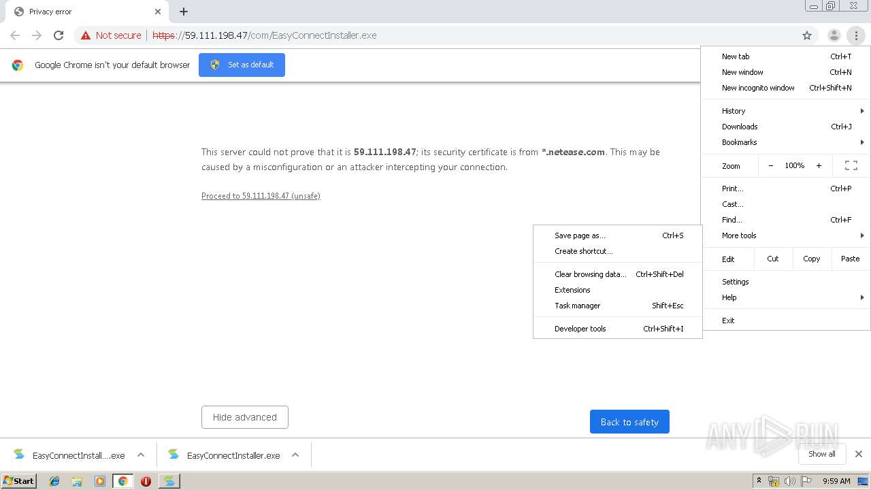Viewport: 871px width, 490px height.
Task: Open Developer tools from the submenu
Action: [x=618, y=329]
